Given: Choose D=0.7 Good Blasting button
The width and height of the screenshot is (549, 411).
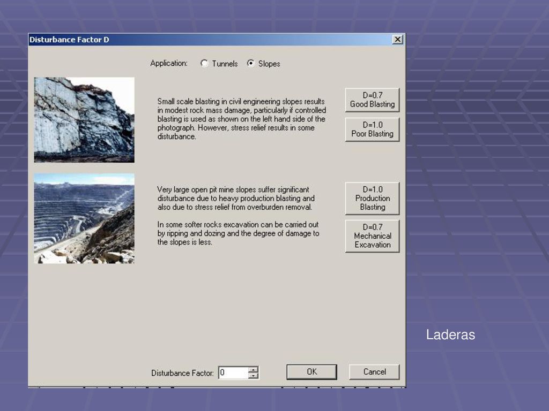Looking at the screenshot, I should click(x=372, y=100).
